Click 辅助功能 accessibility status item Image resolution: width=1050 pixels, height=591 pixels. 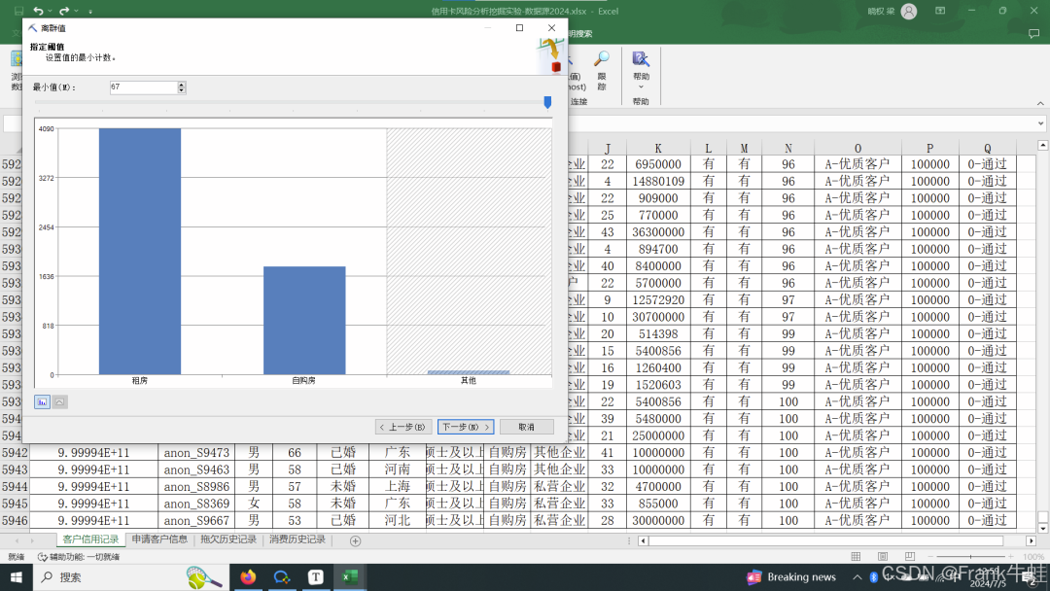click(79, 557)
